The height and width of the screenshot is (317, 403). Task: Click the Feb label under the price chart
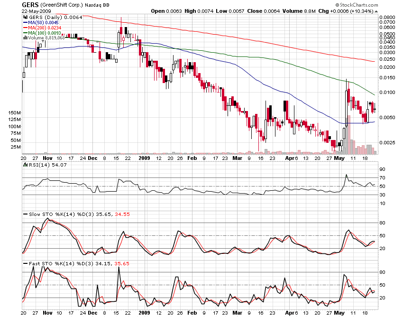tap(192, 158)
